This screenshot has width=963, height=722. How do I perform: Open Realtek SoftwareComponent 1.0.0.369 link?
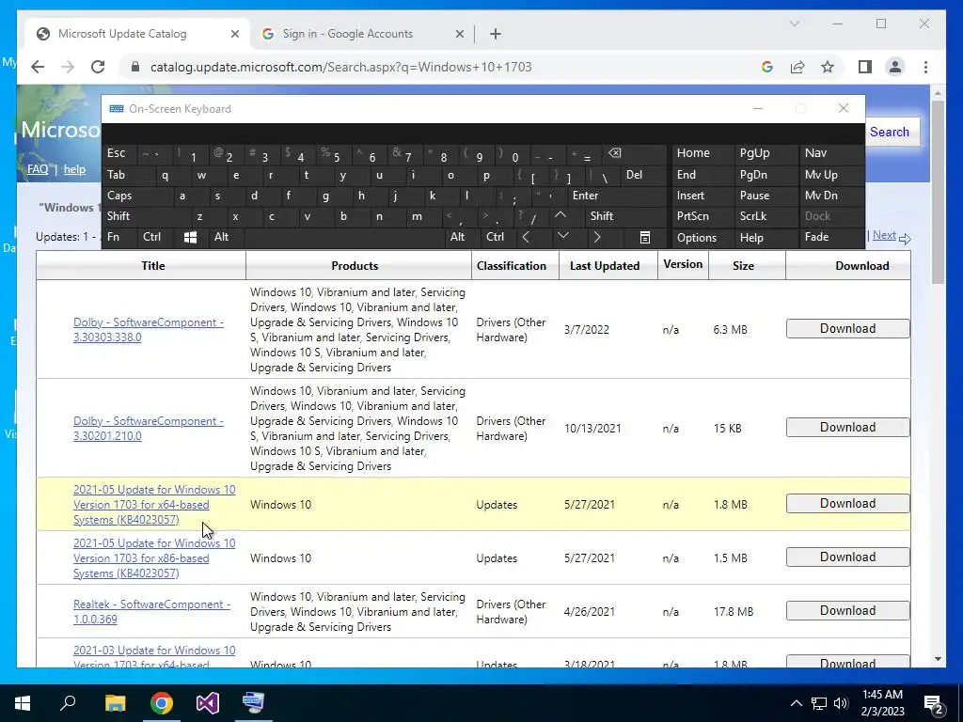point(151,611)
